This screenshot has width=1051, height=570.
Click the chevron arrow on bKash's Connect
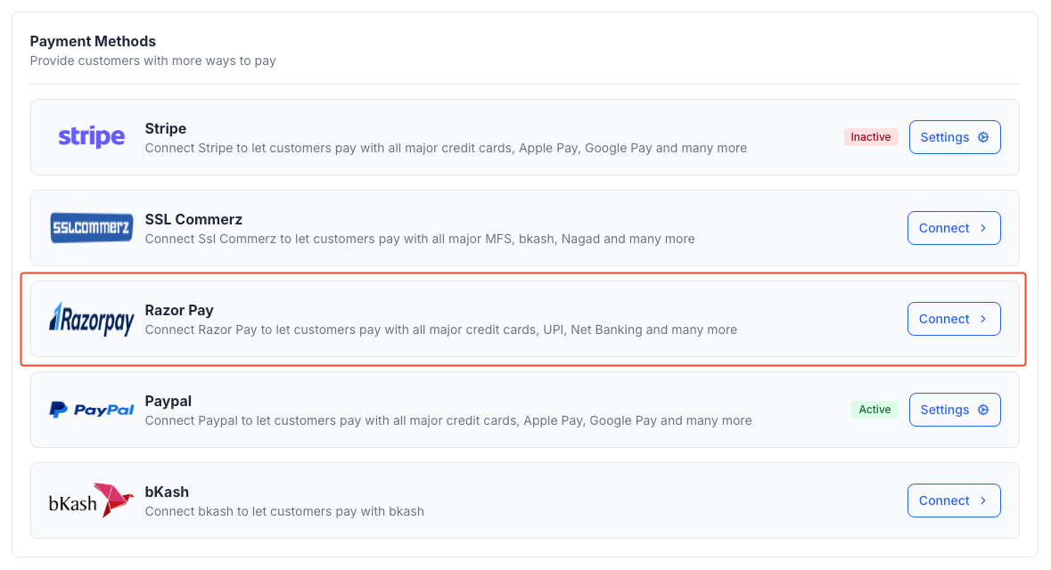click(x=983, y=501)
